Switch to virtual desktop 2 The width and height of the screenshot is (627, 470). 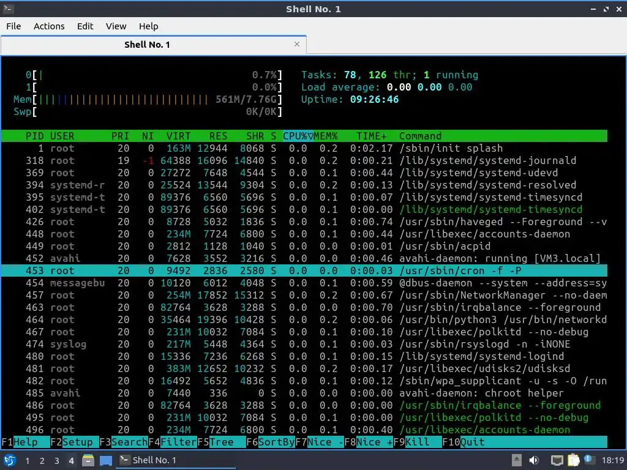(42, 461)
